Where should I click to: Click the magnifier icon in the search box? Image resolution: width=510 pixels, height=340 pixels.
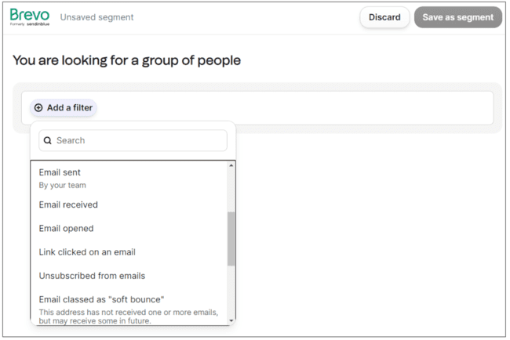[47, 141]
